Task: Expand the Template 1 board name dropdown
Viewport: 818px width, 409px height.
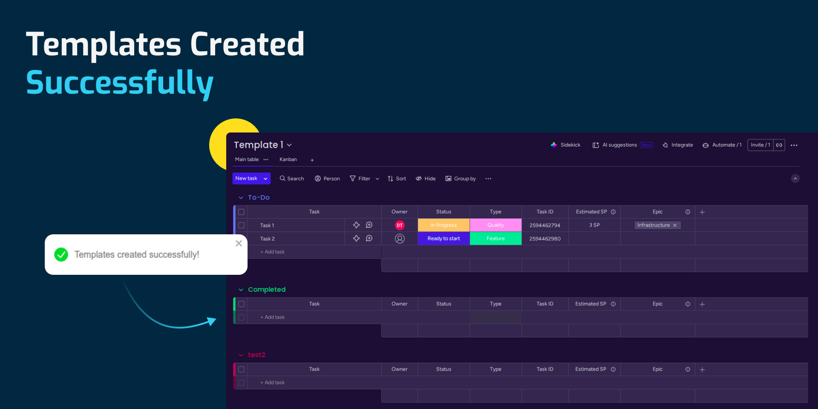Action: (x=289, y=145)
